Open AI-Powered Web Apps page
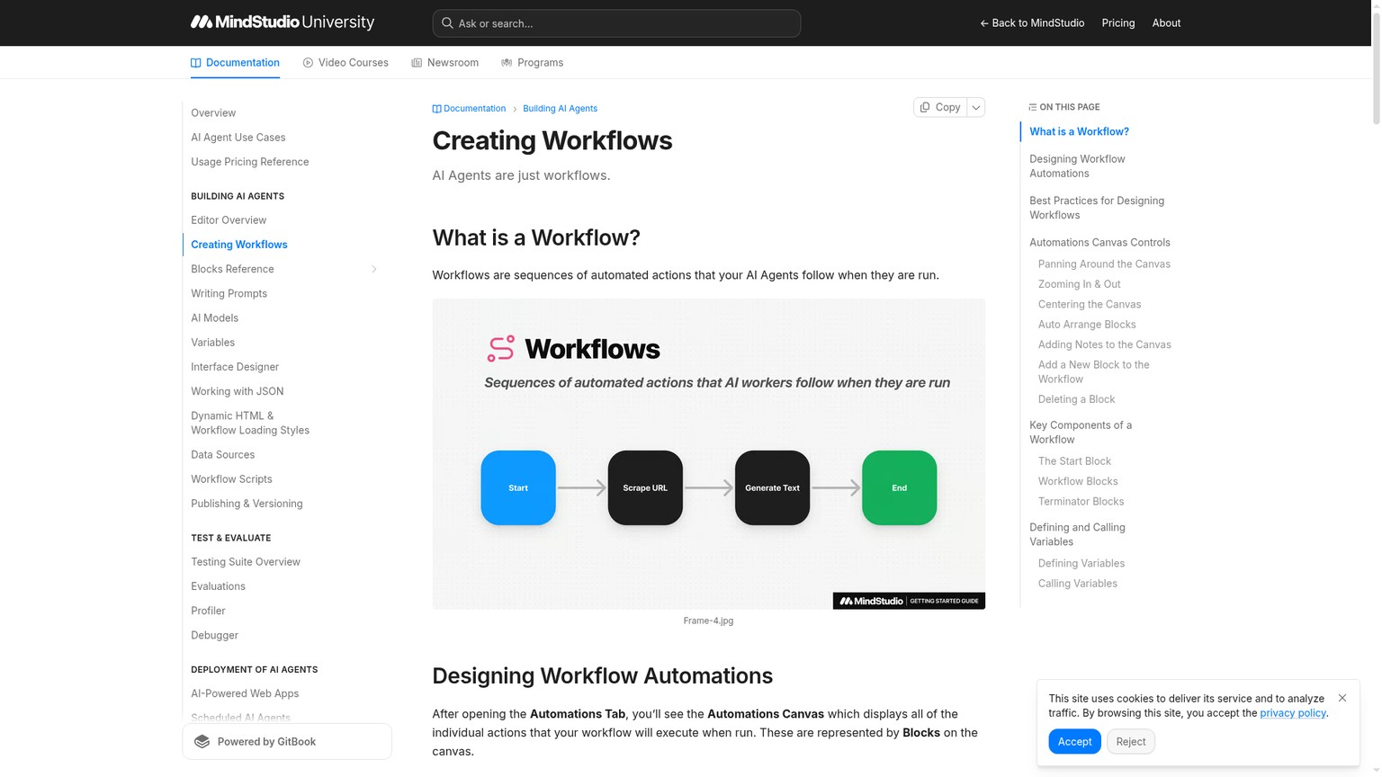 pyautogui.click(x=245, y=693)
